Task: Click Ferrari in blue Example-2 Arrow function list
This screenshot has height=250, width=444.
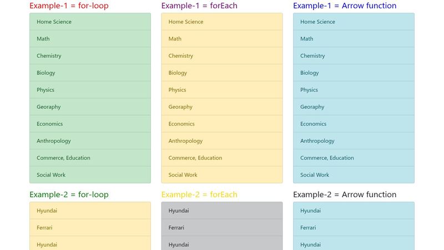Action: 309,228
